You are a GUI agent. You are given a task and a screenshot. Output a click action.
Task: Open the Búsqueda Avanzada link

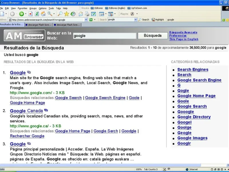tap(183, 32)
